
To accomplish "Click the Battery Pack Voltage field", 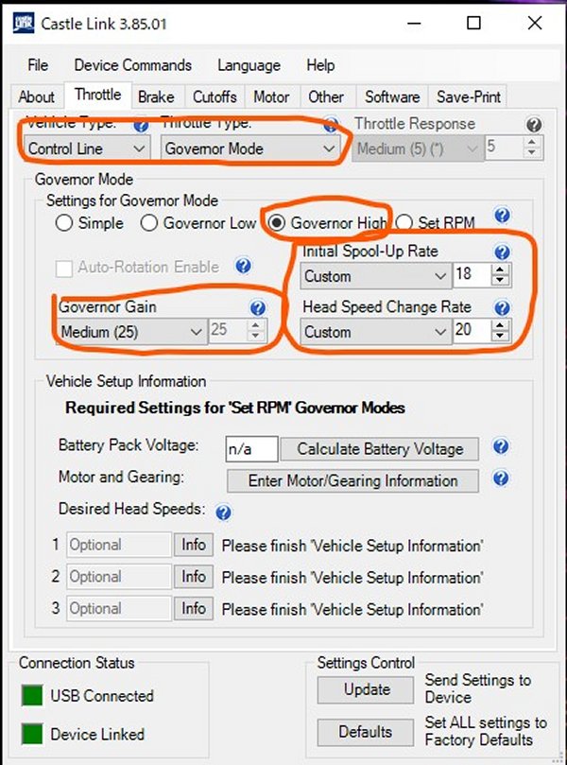I will point(251,449).
